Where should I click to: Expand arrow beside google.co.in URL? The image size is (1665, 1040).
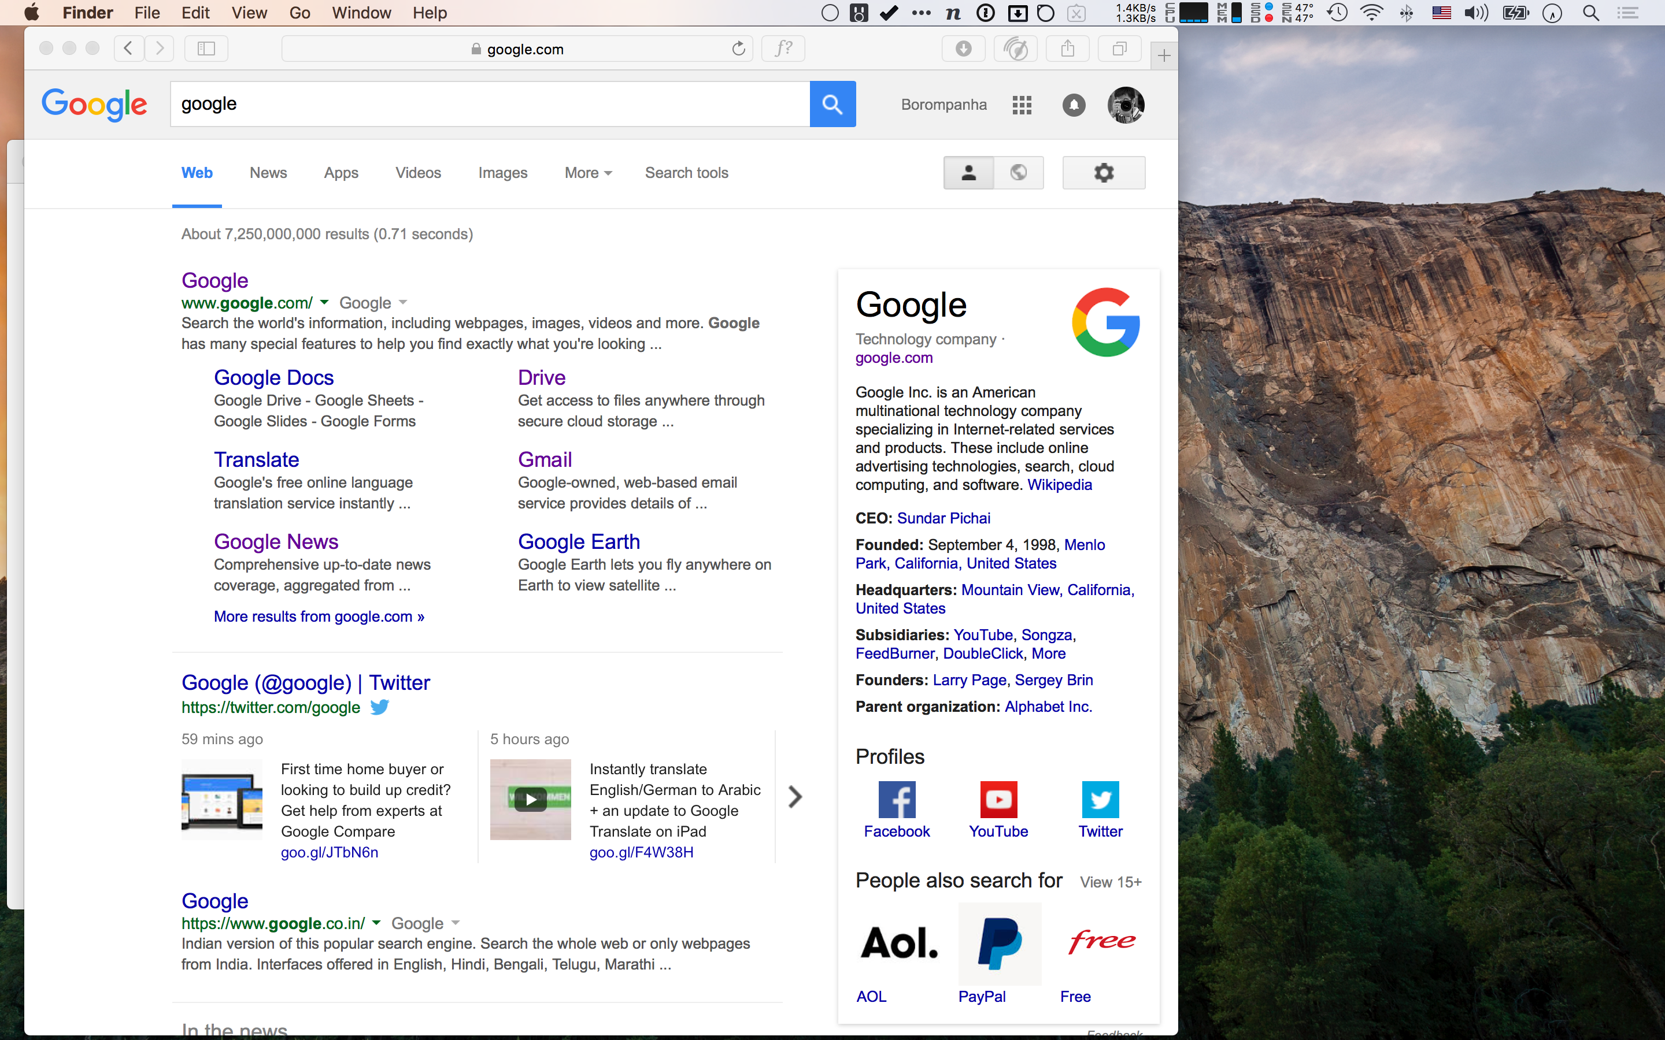376,923
